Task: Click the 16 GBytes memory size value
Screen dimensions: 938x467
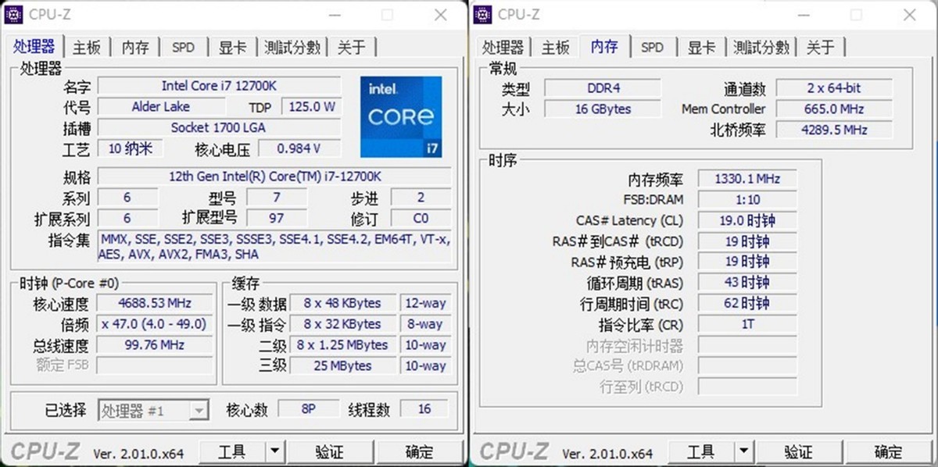Action: coord(603,109)
